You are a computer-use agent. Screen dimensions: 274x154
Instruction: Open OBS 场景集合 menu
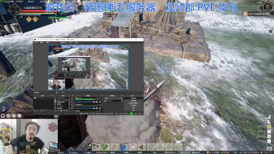tap(63, 42)
